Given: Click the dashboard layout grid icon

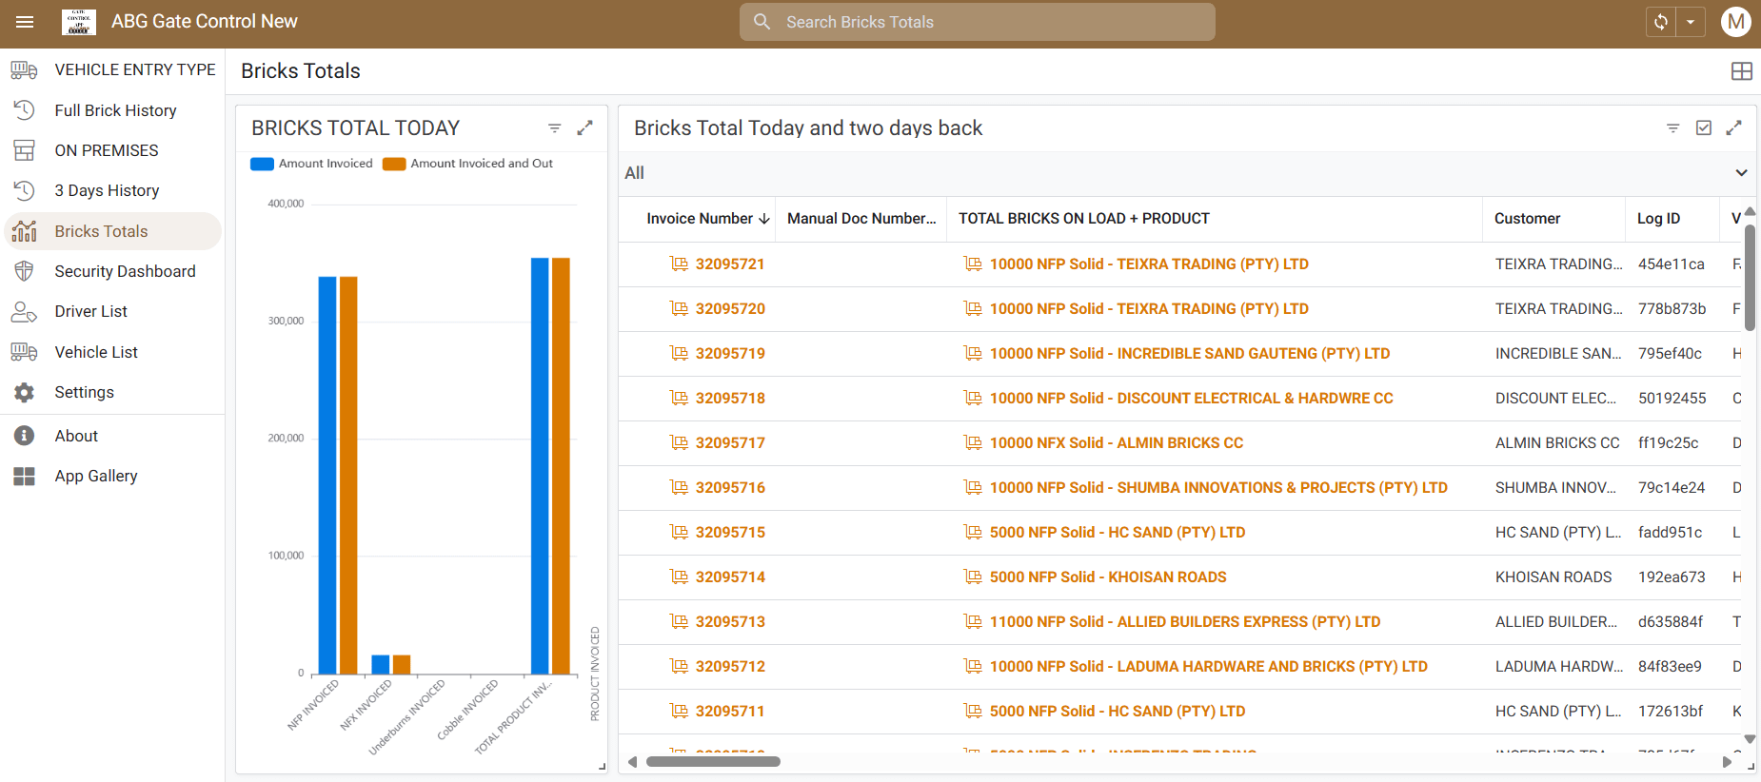Looking at the screenshot, I should [1741, 71].
